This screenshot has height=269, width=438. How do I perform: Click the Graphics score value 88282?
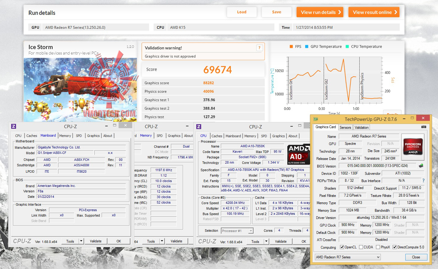(208, 83)
